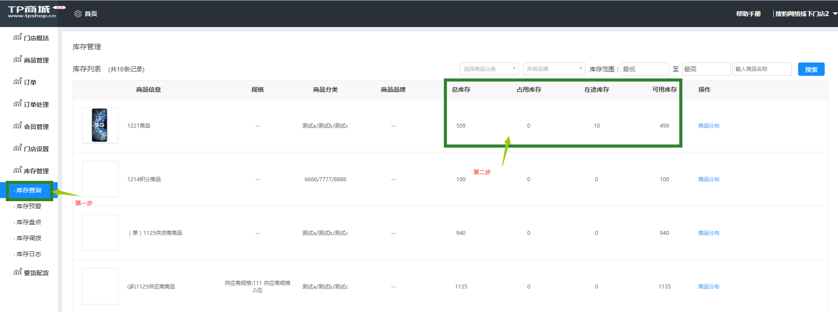
Task: Open 商品分布 link for 1221商品
Action: [x=709, y=126]
